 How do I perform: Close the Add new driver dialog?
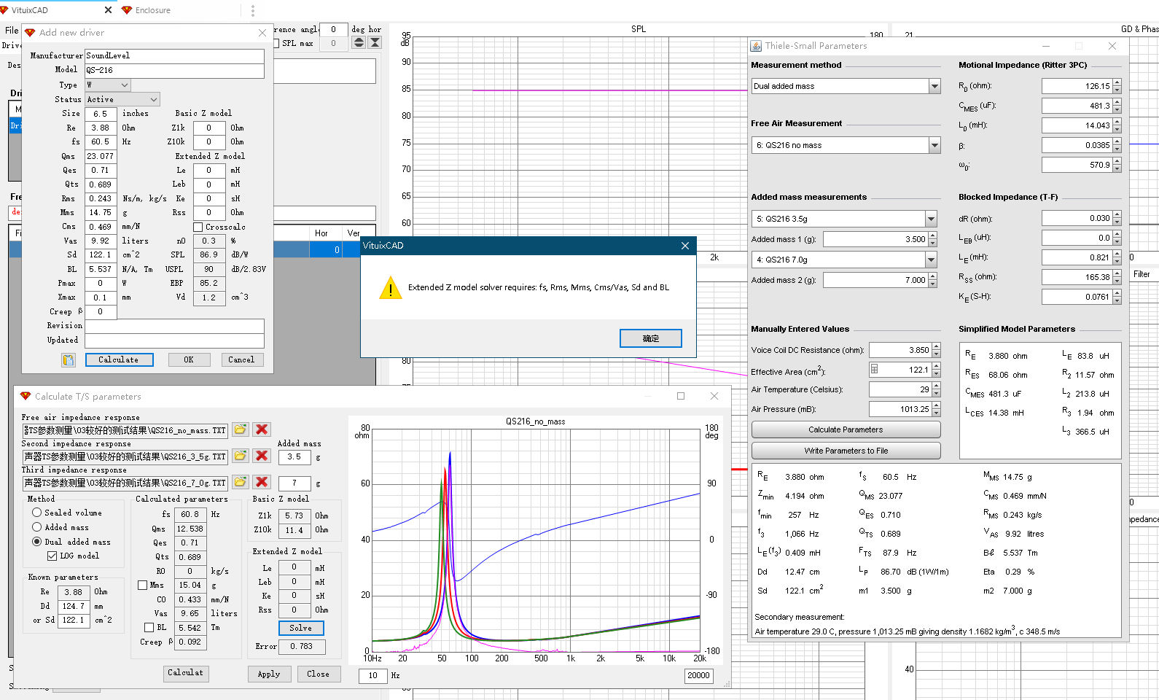tap(262, 33)
